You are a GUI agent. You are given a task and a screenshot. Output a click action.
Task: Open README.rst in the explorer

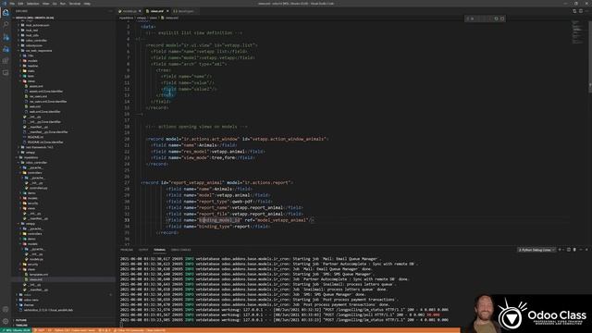[x=35, y=137]
